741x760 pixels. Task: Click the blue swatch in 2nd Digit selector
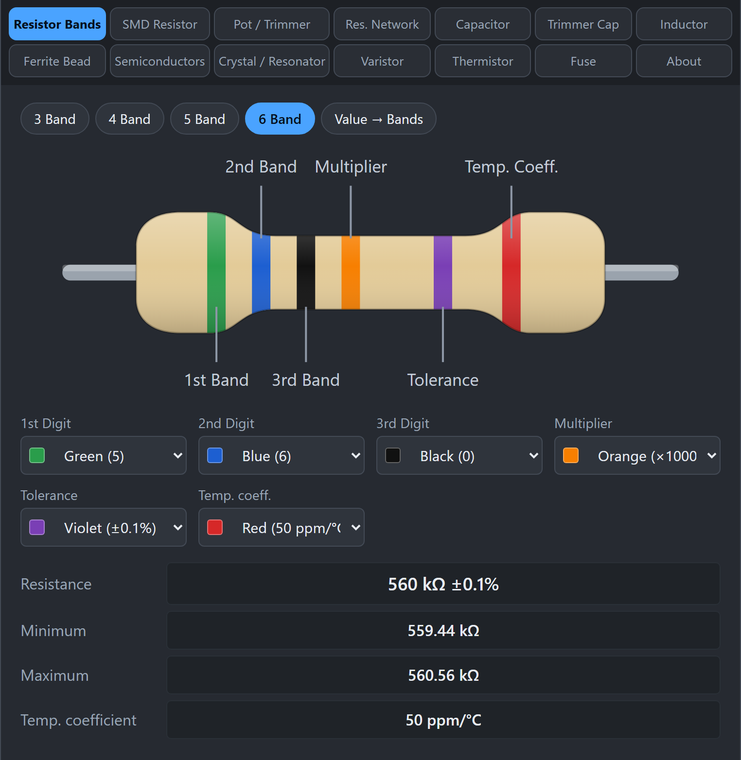[215, 455]
